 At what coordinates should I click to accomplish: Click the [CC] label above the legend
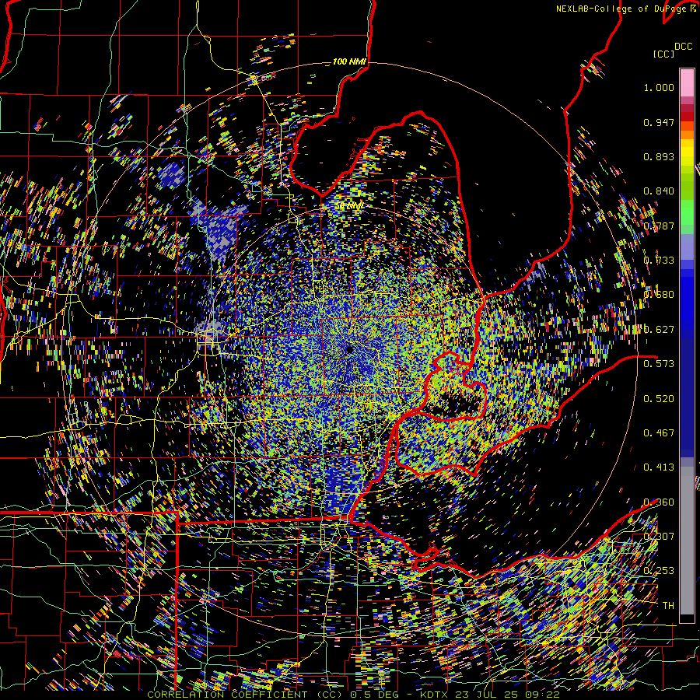[664, 54]
